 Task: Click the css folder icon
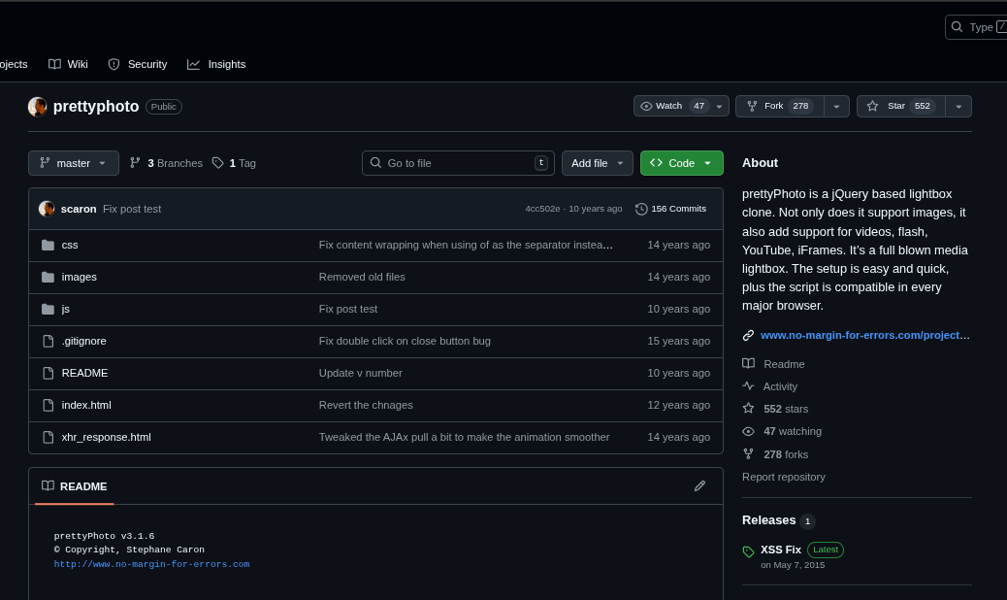(x=48, y=245)
